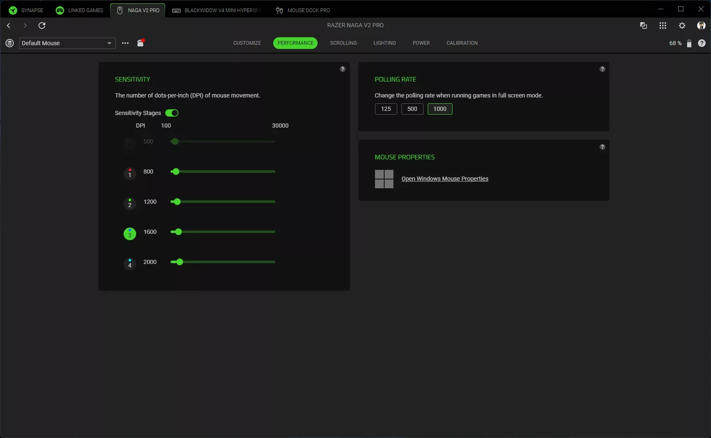Viewport: 711px width, 438px height.
Task: Open the user account avatar
Action: [701, 26]
